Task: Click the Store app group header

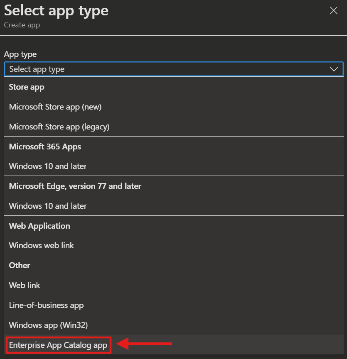Action: click(x=27, y=87)
